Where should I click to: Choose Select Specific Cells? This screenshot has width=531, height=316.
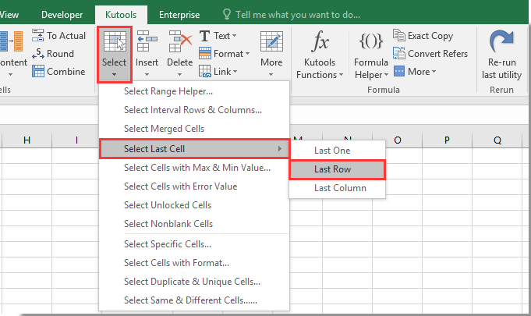[x=194, y=244]
